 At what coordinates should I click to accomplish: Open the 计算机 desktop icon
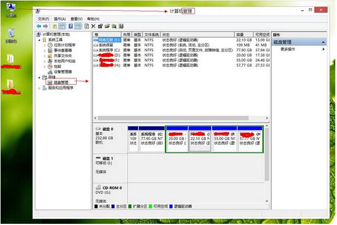10,10
